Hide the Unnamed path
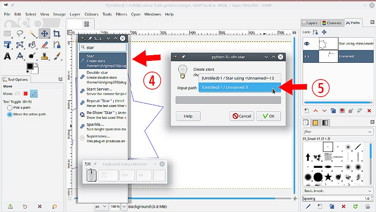The width and height of the screenshot is (376, 212). click(x=307, y=56)
